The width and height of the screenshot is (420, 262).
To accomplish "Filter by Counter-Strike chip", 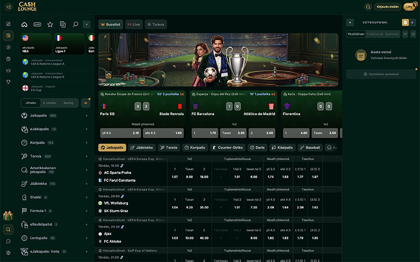I will tap(227, 148).
